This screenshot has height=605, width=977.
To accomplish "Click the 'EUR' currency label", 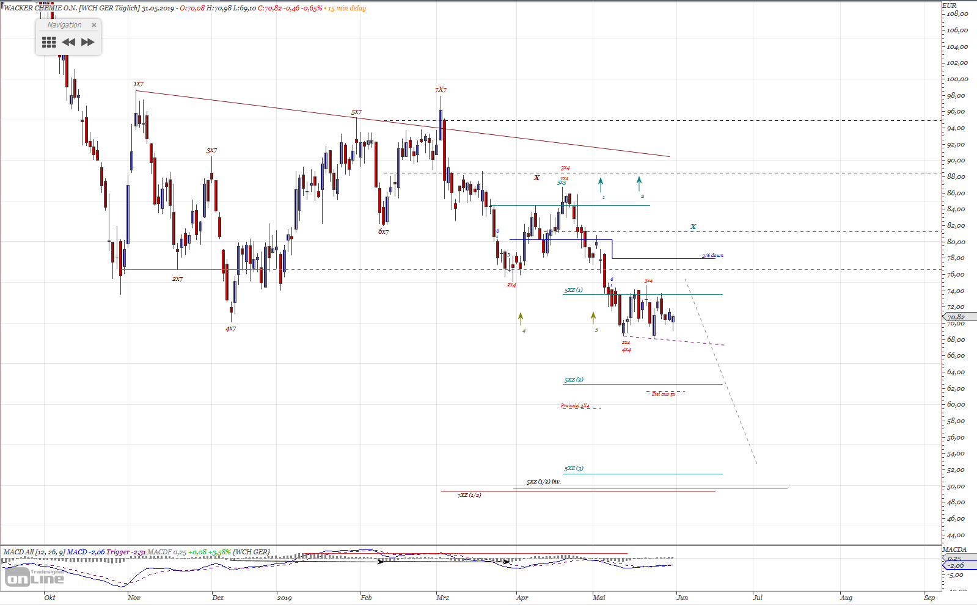I will 950,5.
